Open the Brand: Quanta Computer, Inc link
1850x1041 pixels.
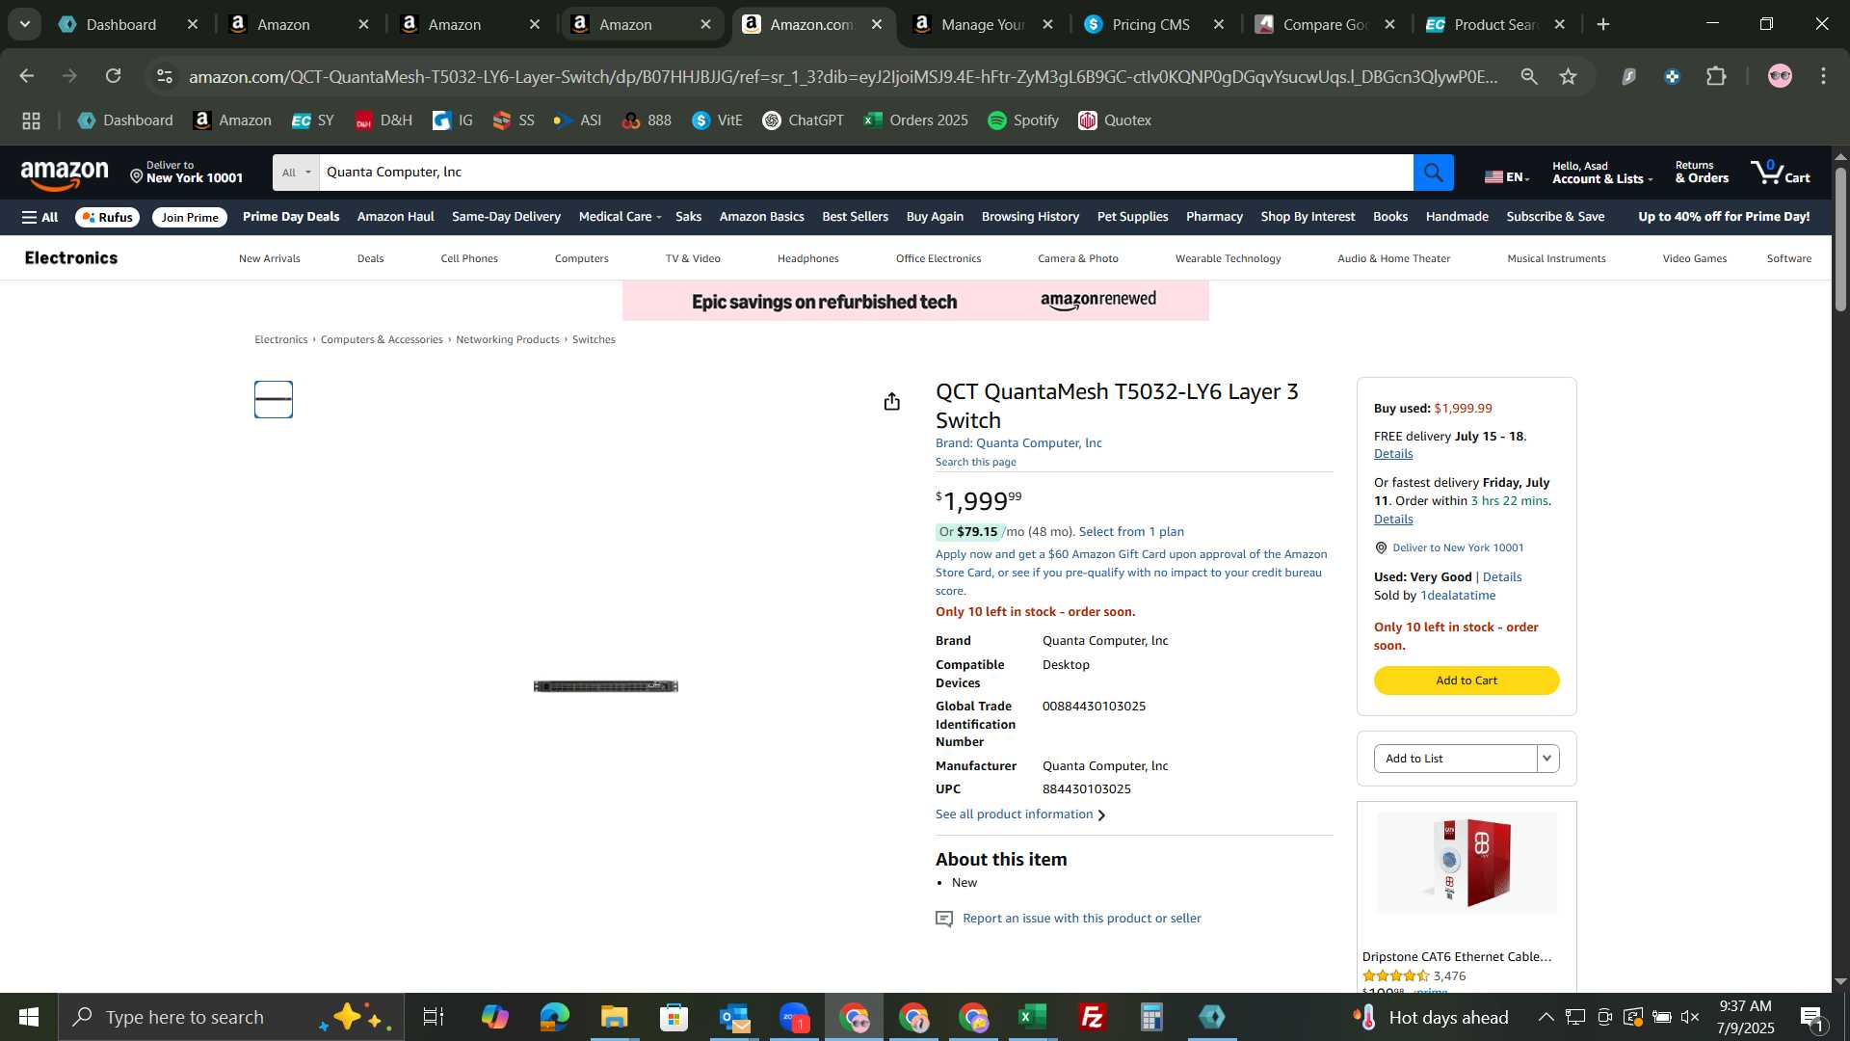coord(1018,443)
